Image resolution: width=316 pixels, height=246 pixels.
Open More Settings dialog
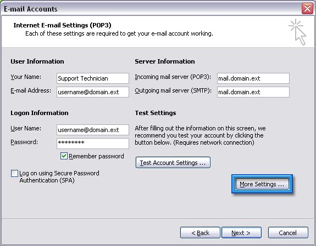(x=262, y=184)
